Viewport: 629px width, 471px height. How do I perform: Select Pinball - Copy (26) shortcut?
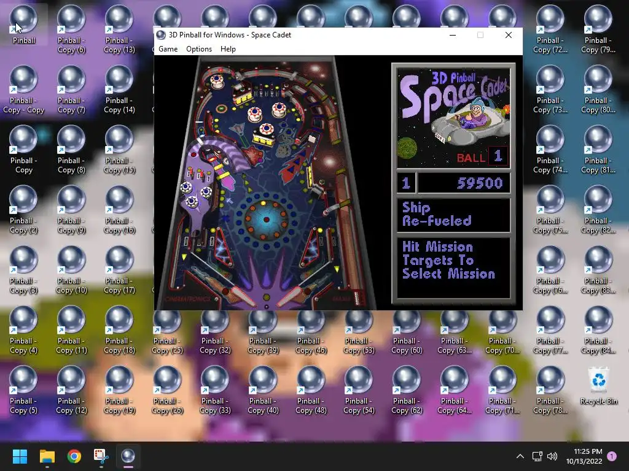point(167,390)
